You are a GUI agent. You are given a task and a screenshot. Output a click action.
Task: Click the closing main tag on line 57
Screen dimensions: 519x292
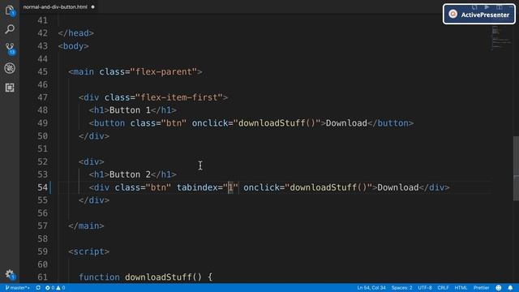pos(86,225)
